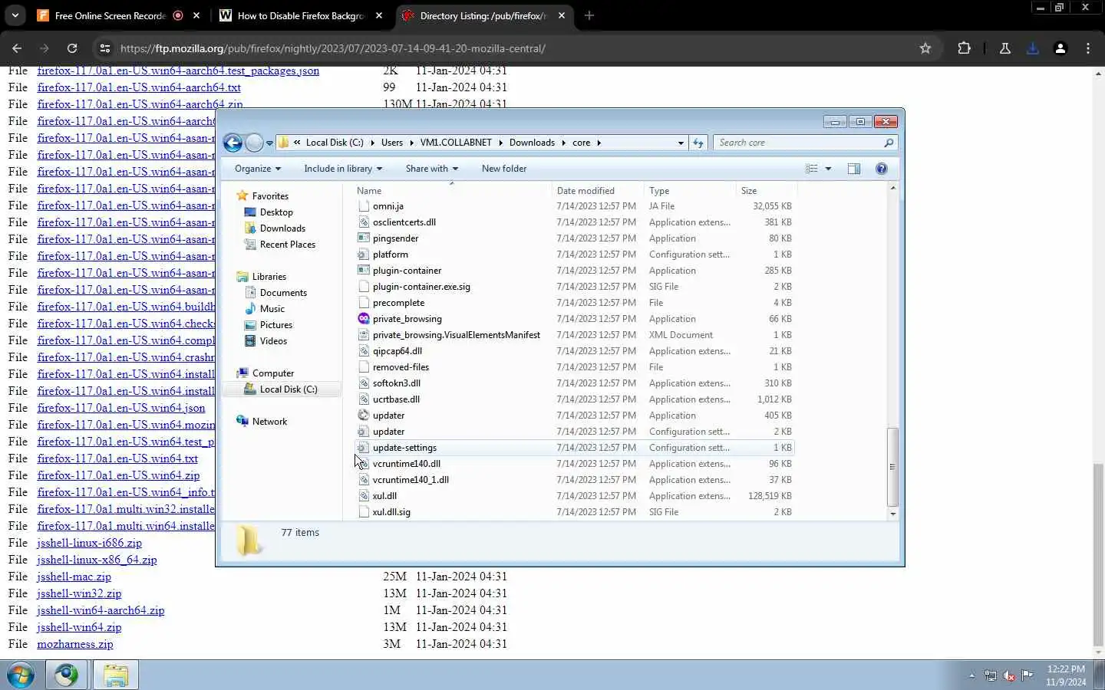Screen dimensions: 1105x690
Task: Toggle the preview pane icon
Action: point(854,169)
